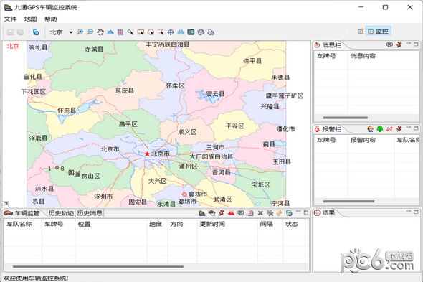
Task: Click the map export icon before printer
Action: click(x=201, y=32)
